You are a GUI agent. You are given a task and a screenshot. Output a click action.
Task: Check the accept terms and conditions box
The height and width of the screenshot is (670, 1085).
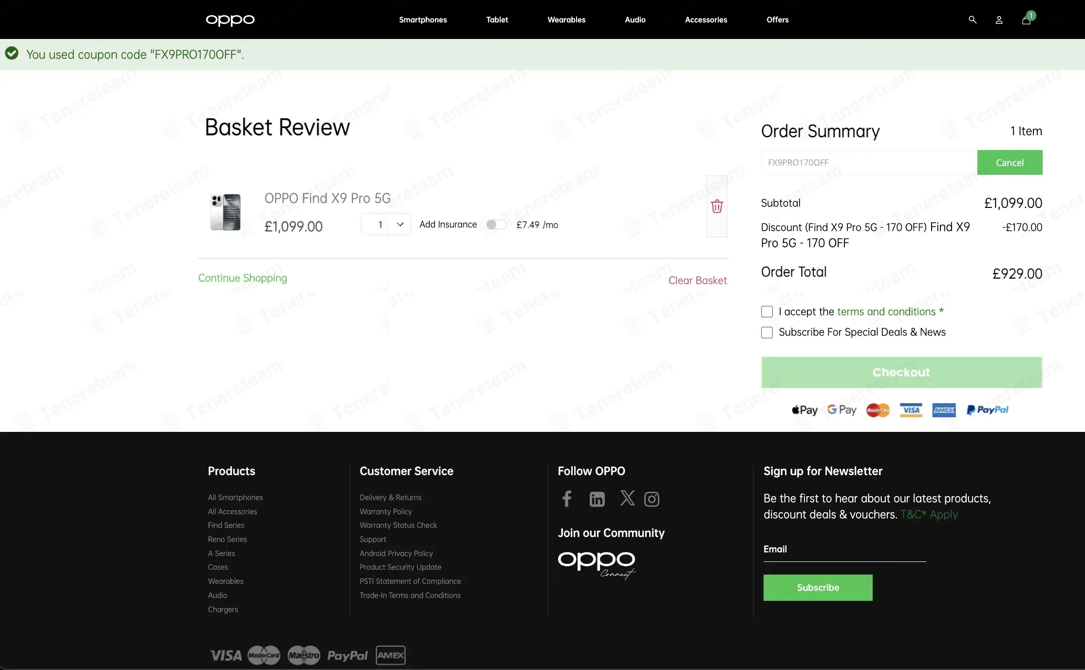(767, 312)
